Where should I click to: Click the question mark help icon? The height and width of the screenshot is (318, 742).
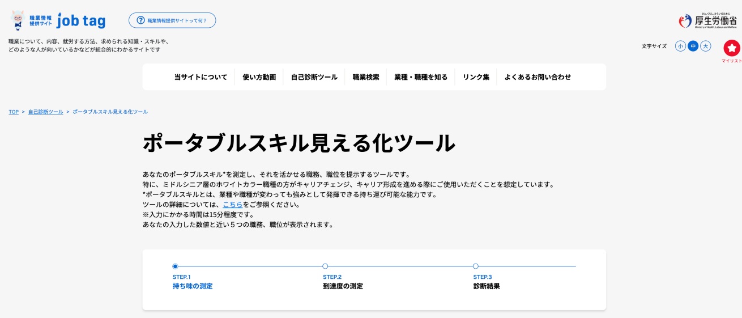click(x=140, y=20)
